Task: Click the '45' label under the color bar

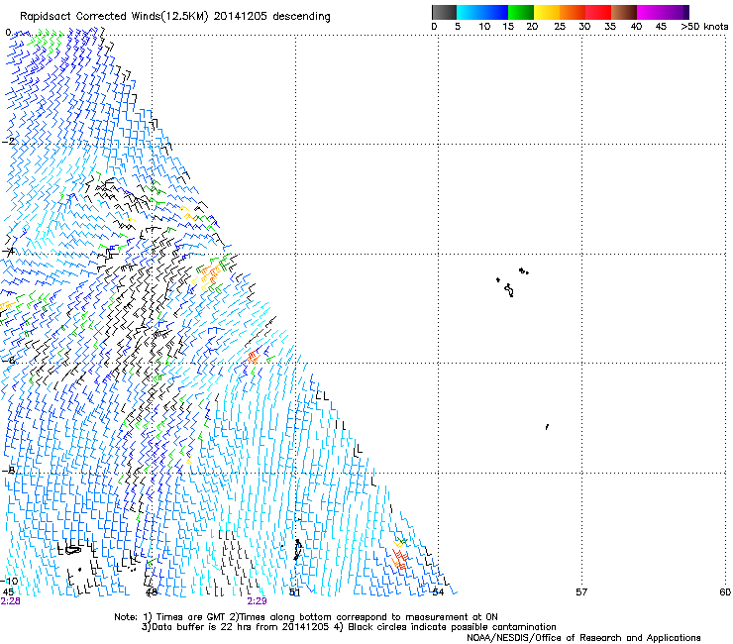Action: click(661, 27)
